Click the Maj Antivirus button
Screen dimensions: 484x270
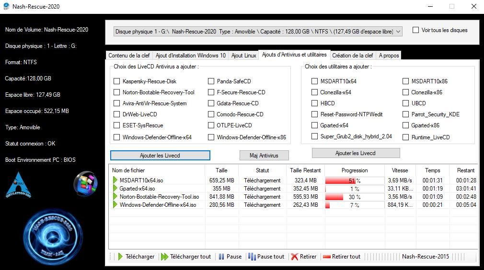264,155
